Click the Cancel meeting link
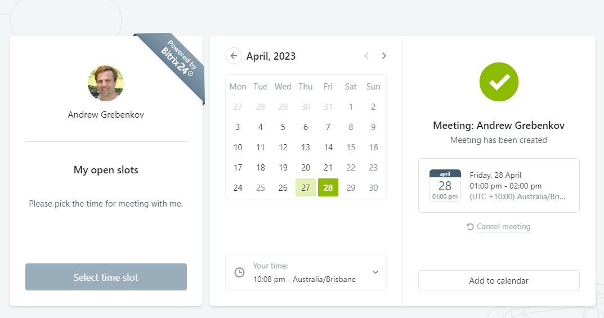Viewport: 604px width, 318px height. [x=503, y=227]
